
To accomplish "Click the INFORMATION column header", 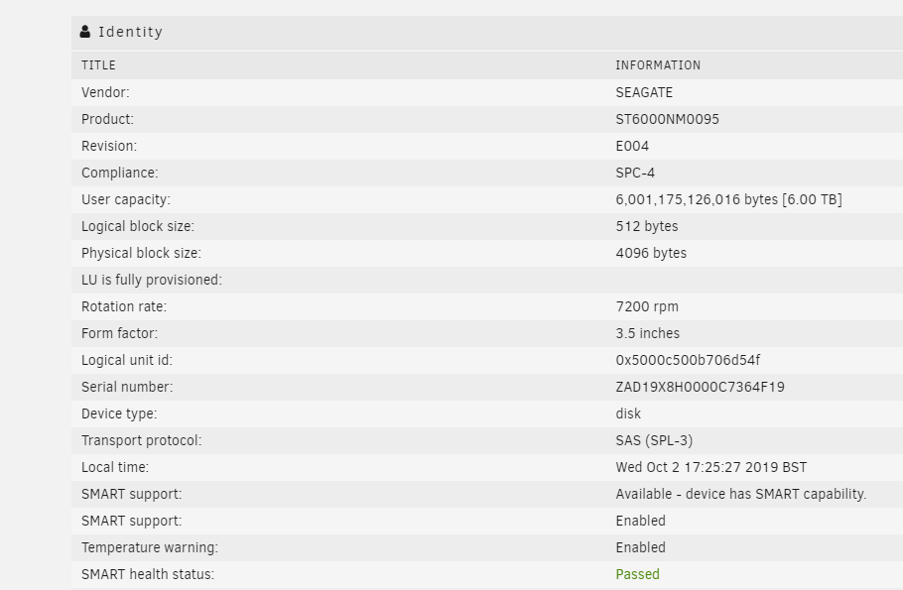I will 658,65.
